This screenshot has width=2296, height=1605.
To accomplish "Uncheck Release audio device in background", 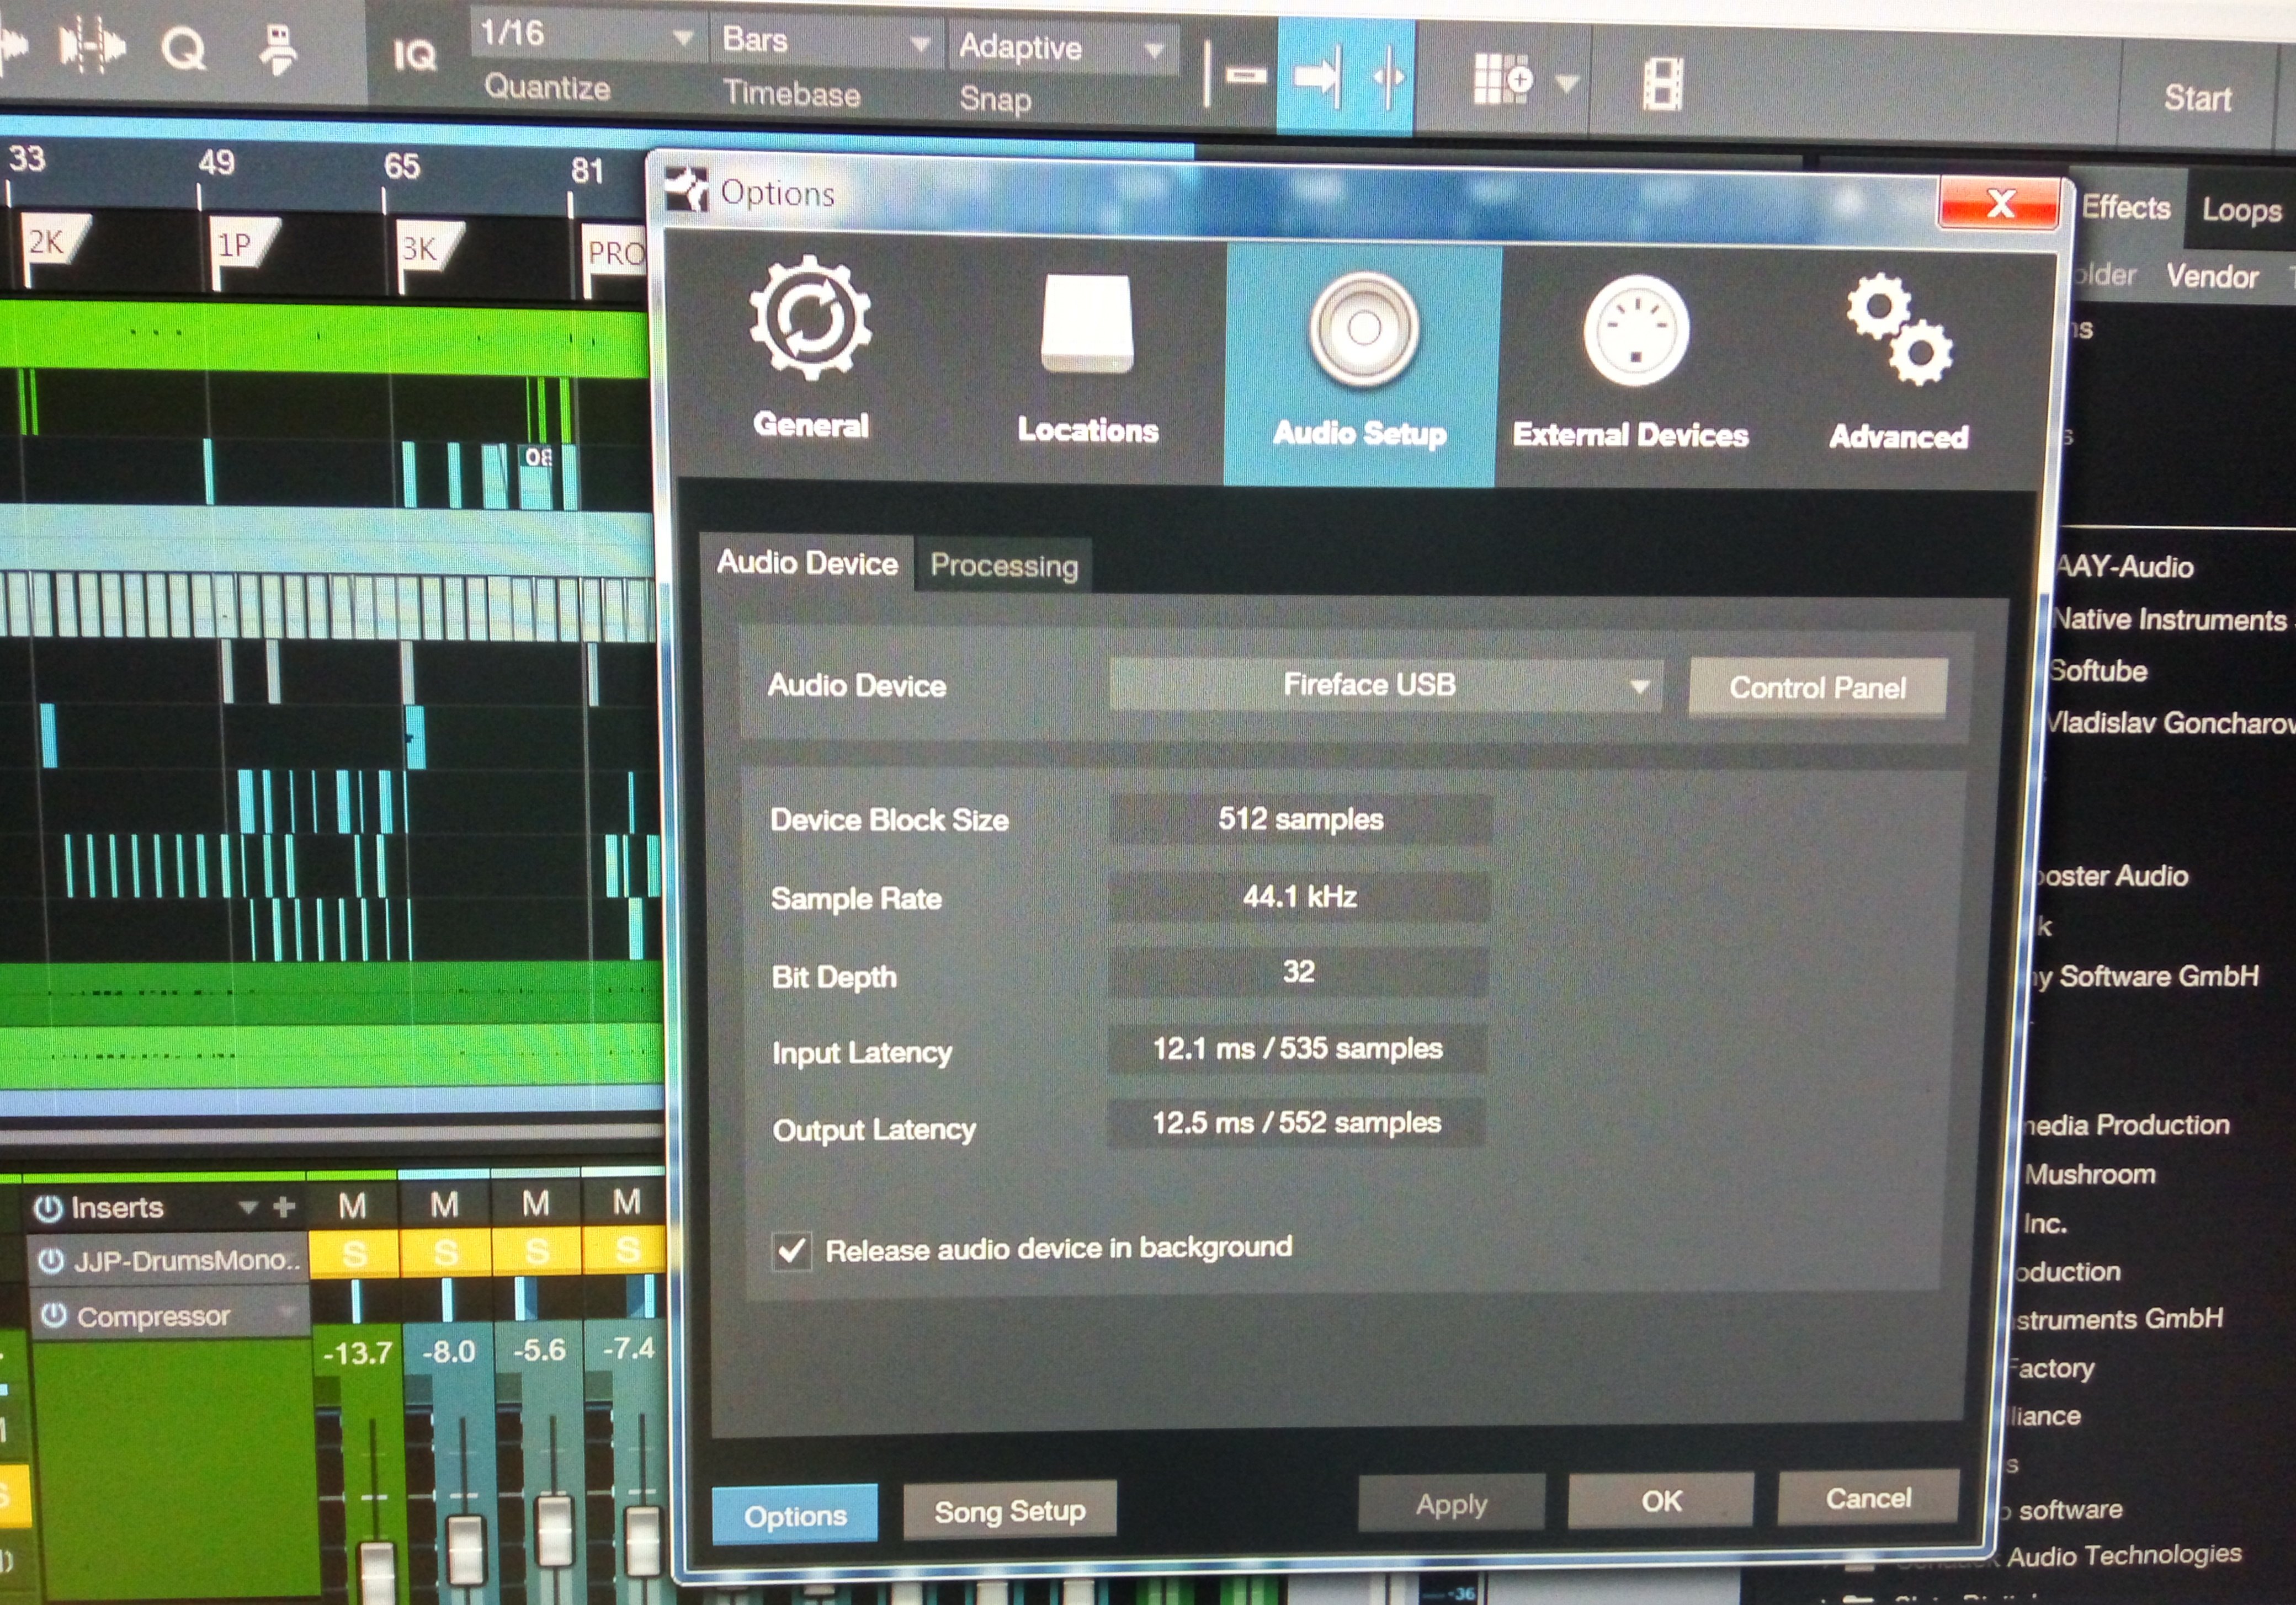I will point(792,1250).
